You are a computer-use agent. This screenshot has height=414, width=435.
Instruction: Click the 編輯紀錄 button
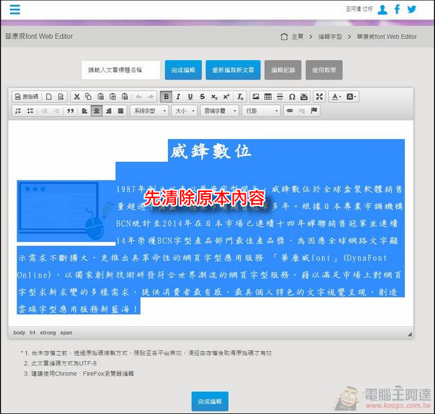tap(282, 70)
